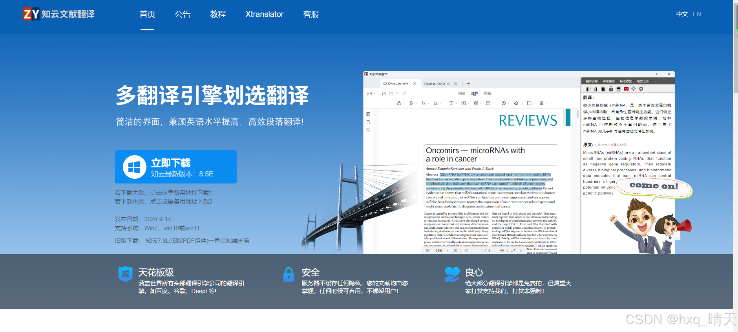This screenshot has width=738, height=332.
Task: Select the circled A pen tool
Action: coord(504,103)
